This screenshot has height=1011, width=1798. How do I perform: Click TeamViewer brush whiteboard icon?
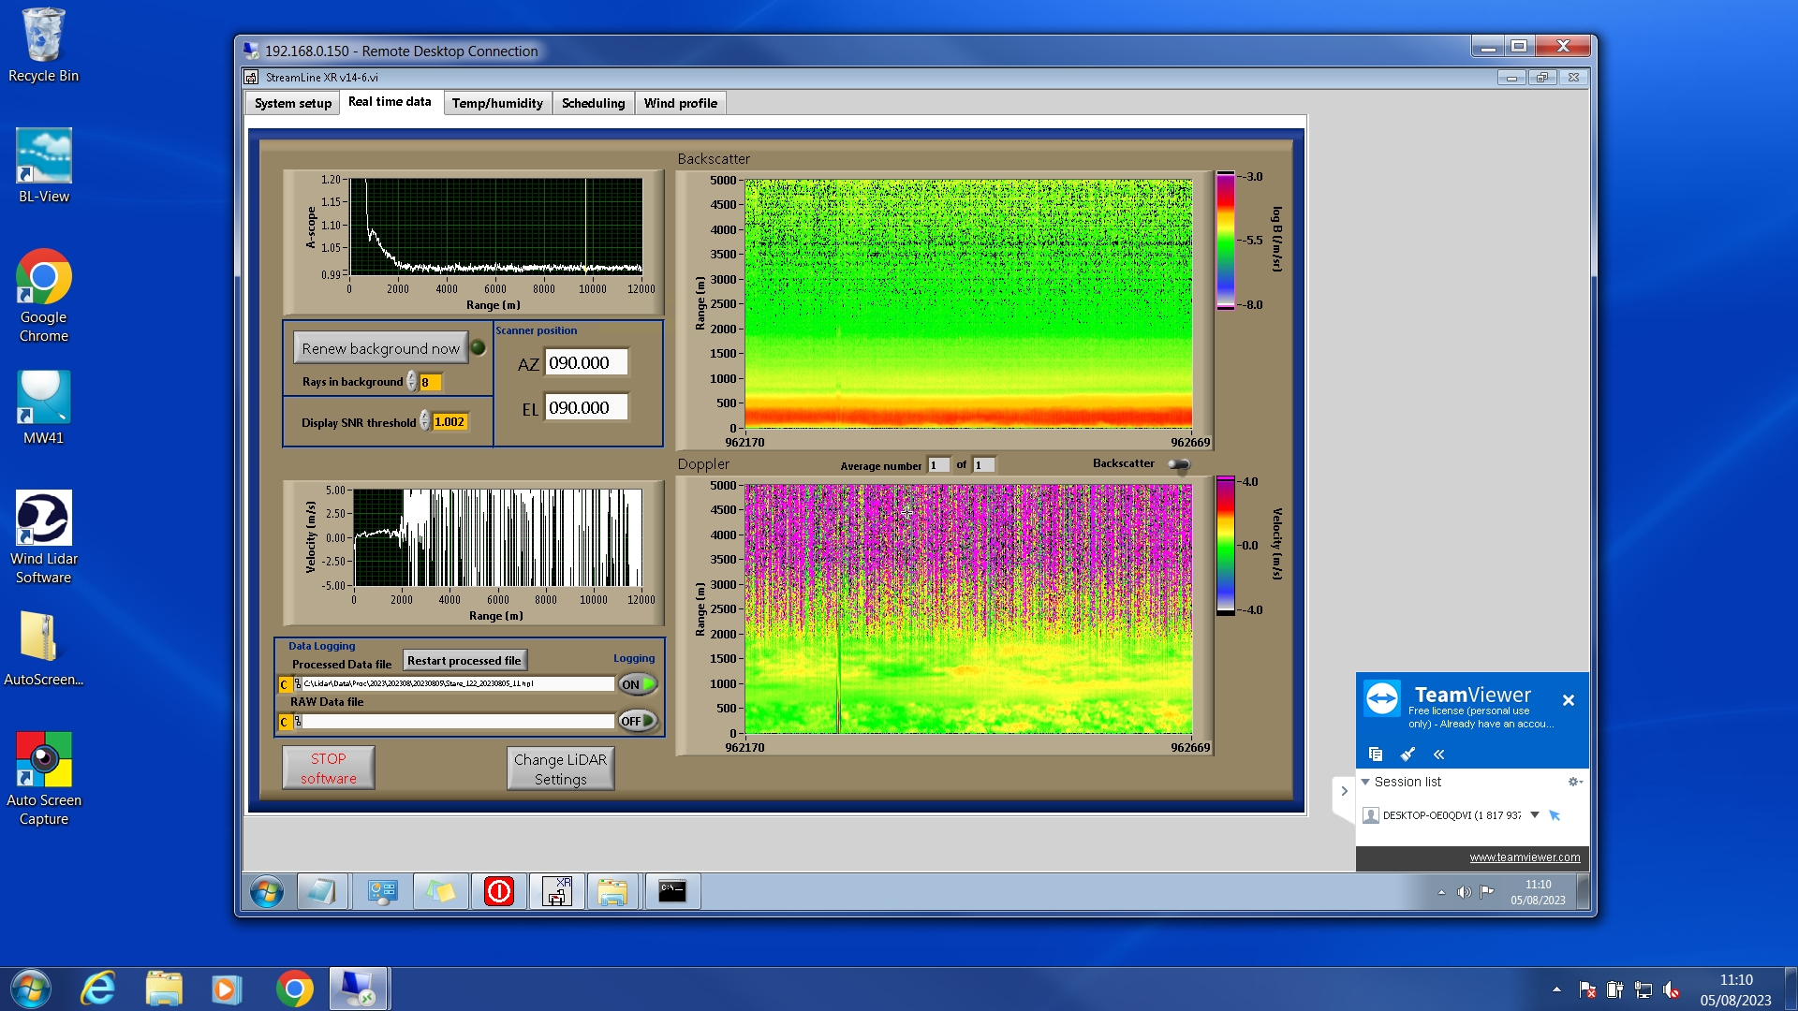tap(1407, 755)
